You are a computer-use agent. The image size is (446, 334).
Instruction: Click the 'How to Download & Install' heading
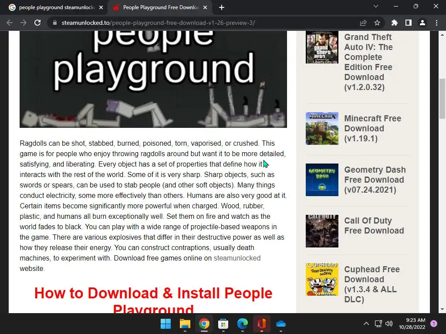(x=153, y=299)
